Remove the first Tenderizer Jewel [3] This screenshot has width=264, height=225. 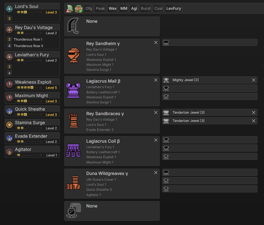click(x=253, y=113)
